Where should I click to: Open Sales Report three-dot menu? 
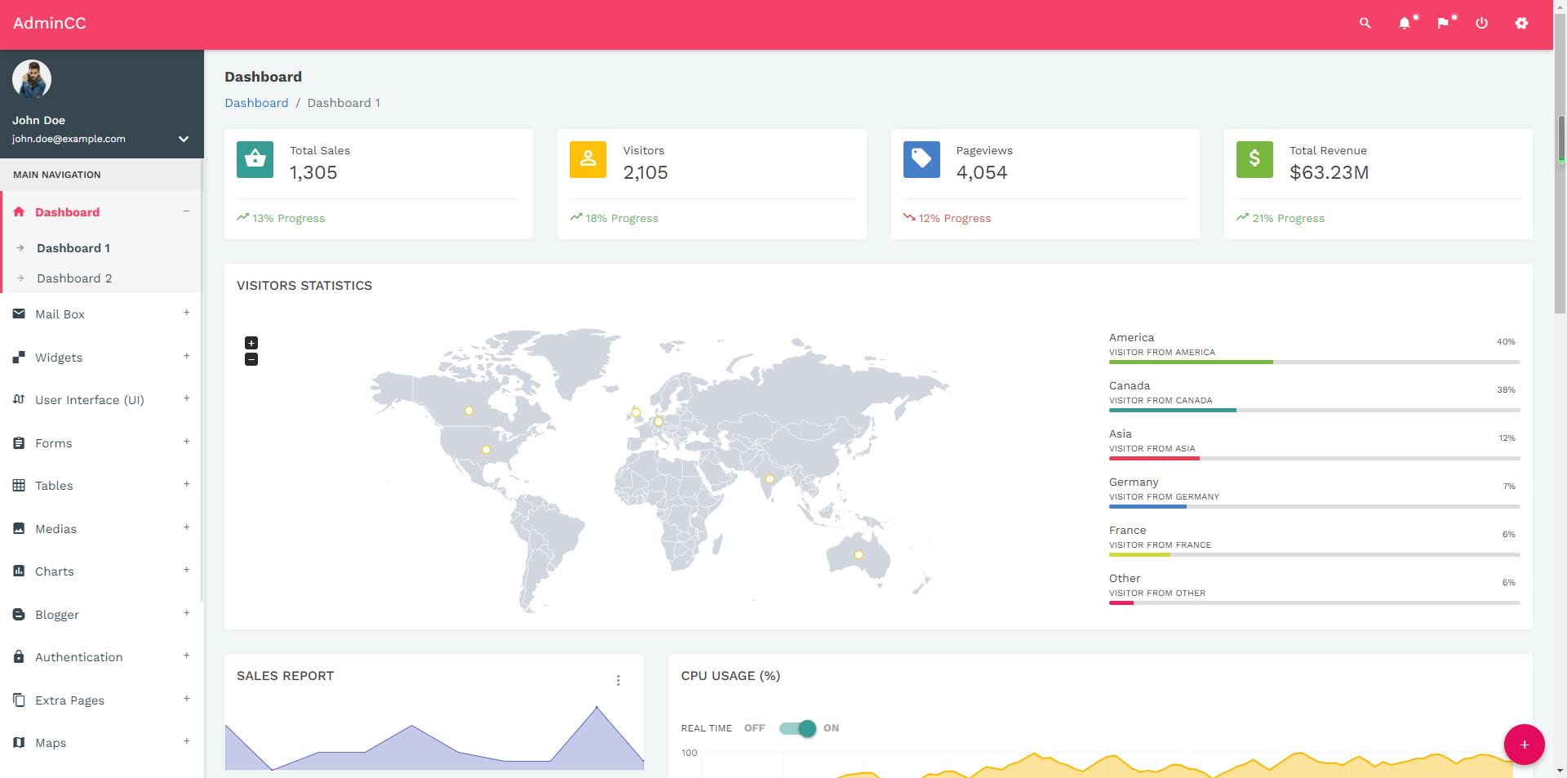(618, 680)
